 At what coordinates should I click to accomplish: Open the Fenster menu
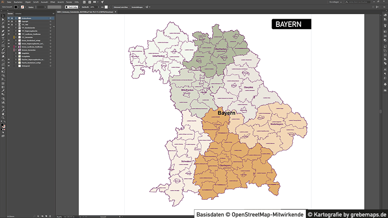coord(69,2)
